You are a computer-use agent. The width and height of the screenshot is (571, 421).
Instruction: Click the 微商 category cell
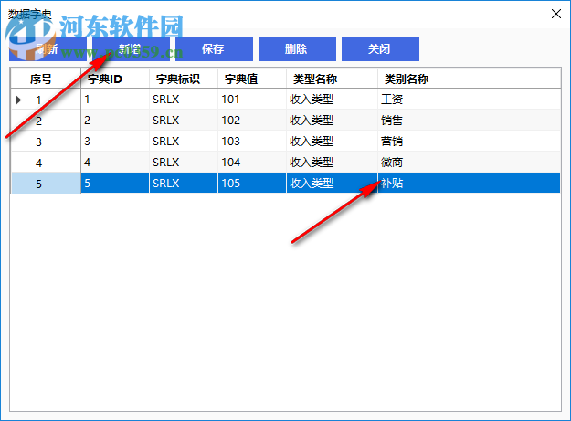click(469, 163)
